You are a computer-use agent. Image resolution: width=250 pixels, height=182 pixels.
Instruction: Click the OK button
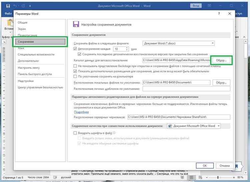point(205,166)
